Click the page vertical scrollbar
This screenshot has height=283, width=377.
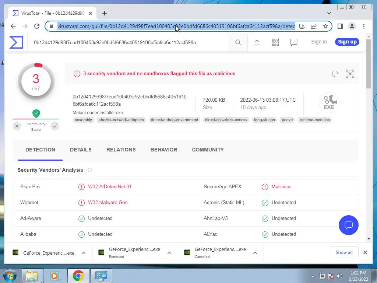(x=369, y=63)
